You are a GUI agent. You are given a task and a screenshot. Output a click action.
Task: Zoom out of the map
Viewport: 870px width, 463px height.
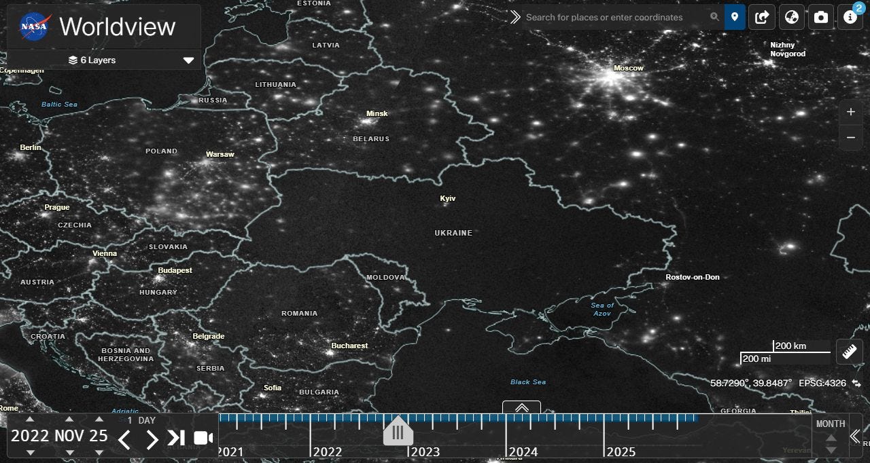pyautogui.click(x=850, y=138)
